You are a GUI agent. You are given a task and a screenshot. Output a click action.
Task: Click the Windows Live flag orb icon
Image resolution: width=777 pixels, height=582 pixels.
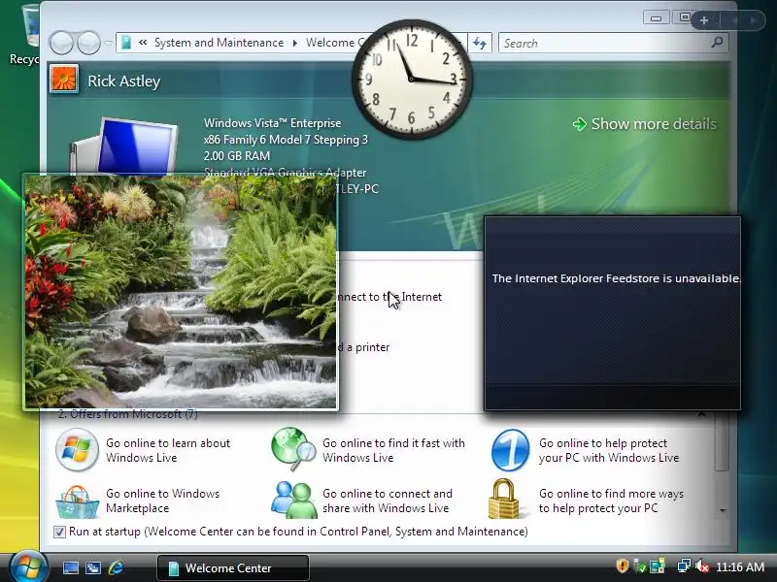[77, 450]
